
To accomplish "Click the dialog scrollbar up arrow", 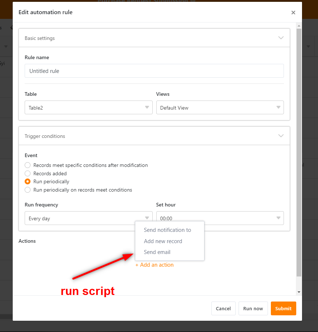I will pyautogui.click(x=299, y=26).
